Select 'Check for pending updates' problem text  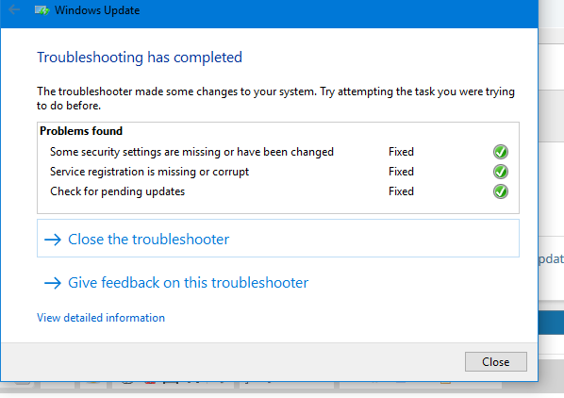[x=117, y=191]
